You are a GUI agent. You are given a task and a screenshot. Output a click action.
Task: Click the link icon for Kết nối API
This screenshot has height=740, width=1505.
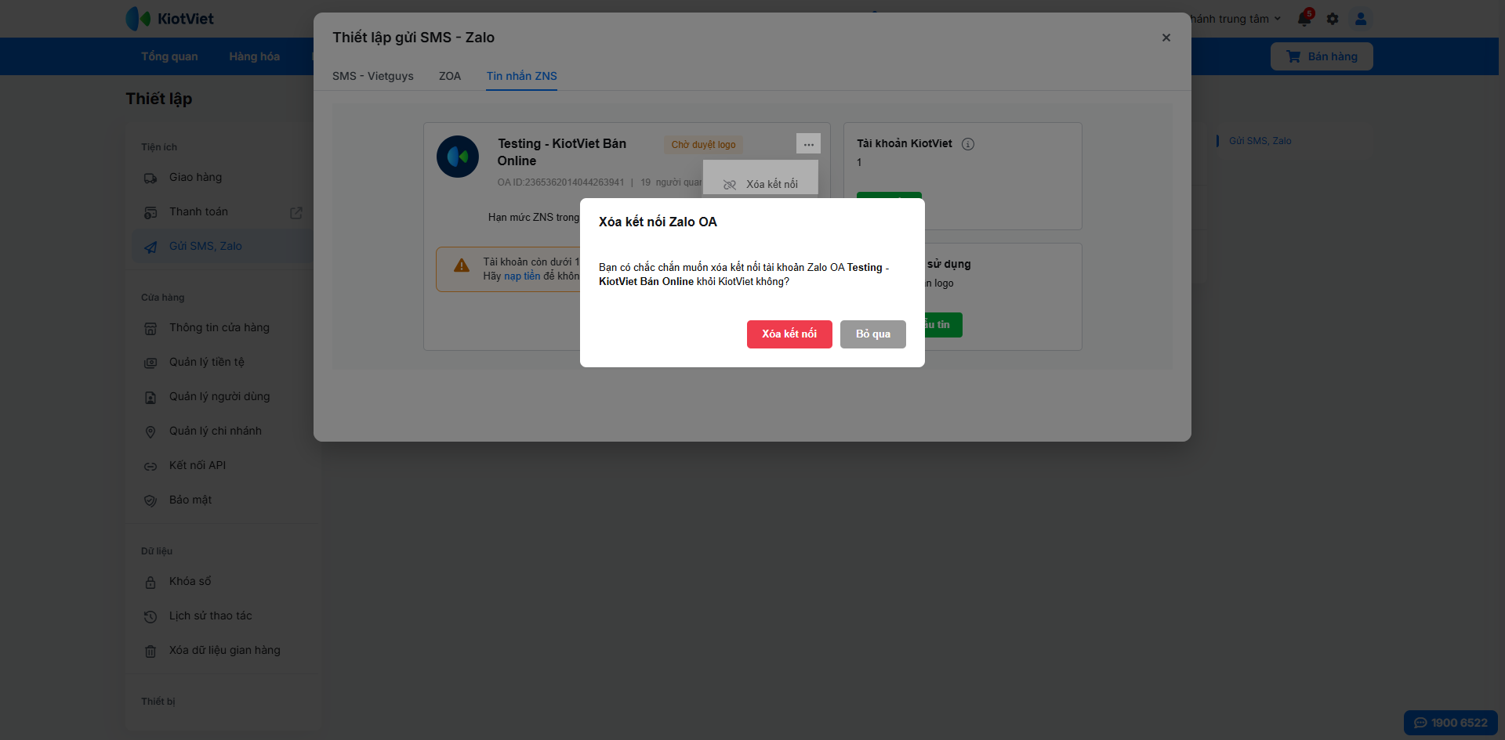pyautogui.click(x=150, y=467)
